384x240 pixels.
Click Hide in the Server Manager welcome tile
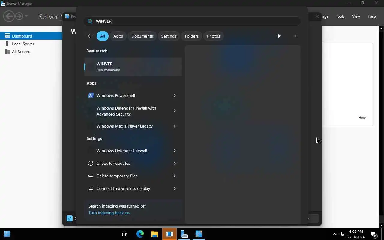click(362, 118)
